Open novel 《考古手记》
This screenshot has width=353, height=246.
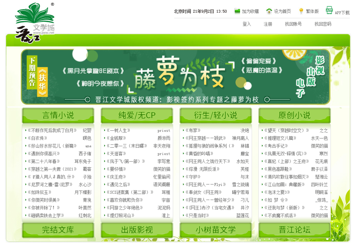coord(276,146)
